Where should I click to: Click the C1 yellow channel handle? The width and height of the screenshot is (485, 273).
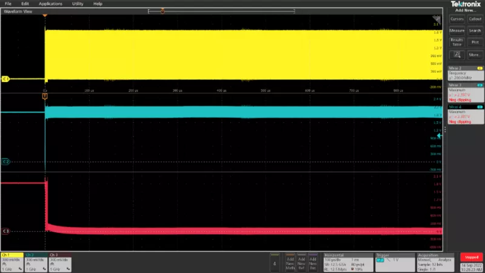click(5, 79)
